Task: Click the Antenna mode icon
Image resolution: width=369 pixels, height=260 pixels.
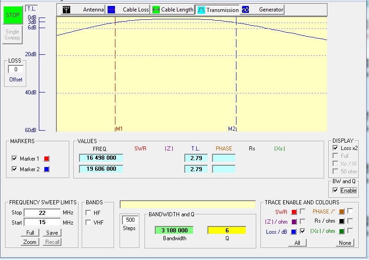Action: (67, 10)
